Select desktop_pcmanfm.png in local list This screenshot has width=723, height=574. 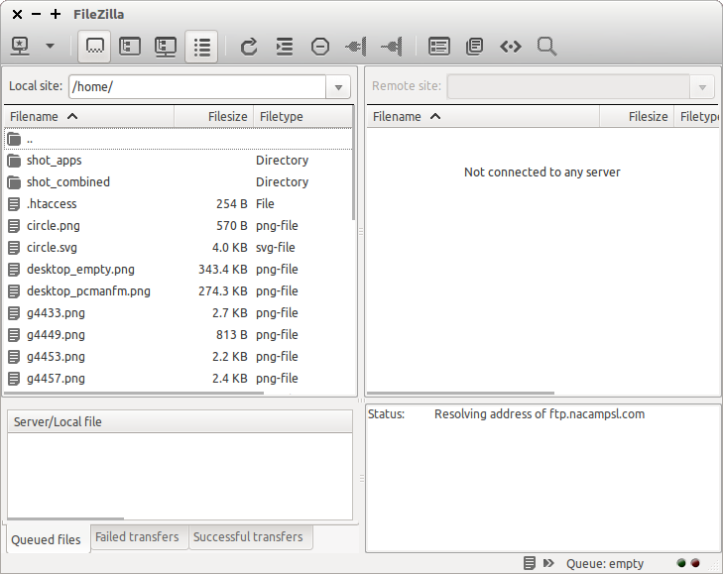click(178, 291)
